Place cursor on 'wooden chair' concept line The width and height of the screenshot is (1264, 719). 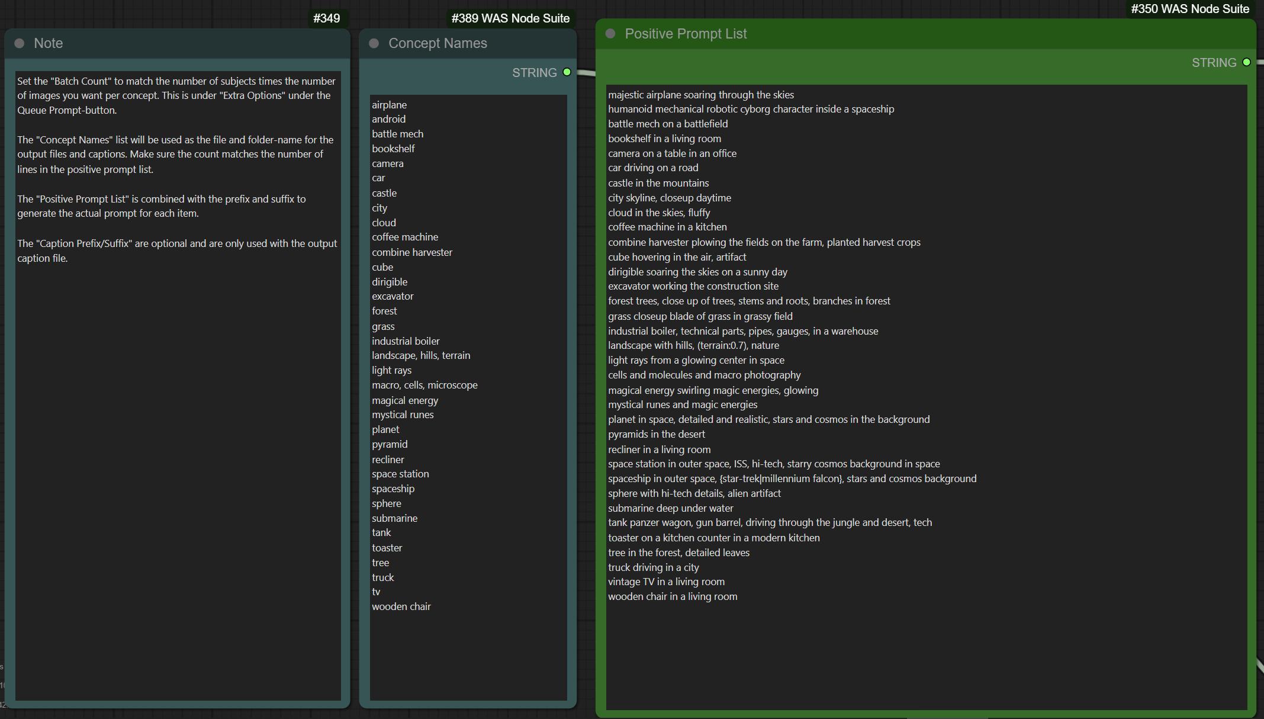click(401, 606)
